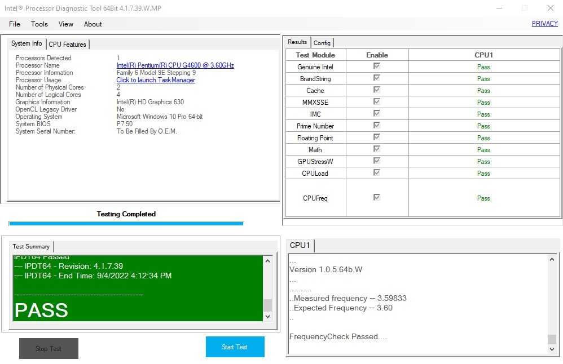Image resolution: width=563 pixels, height=364 pixels.
Task: Toggle the CPULoad test checkbox
Action: [x=377, y=172]
